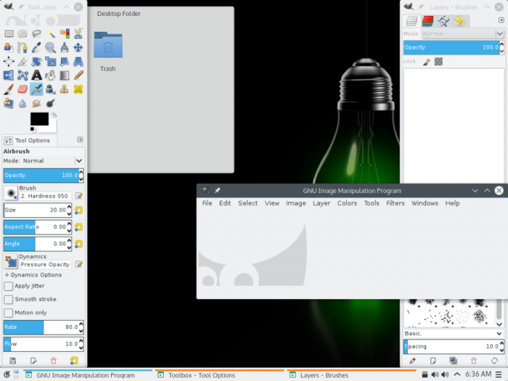Check the Motion only box
The height and width of the screenshot is (381, 508).
tap(9, 312)
